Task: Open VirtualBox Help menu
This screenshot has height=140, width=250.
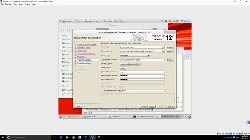Action: pos(33,4)
